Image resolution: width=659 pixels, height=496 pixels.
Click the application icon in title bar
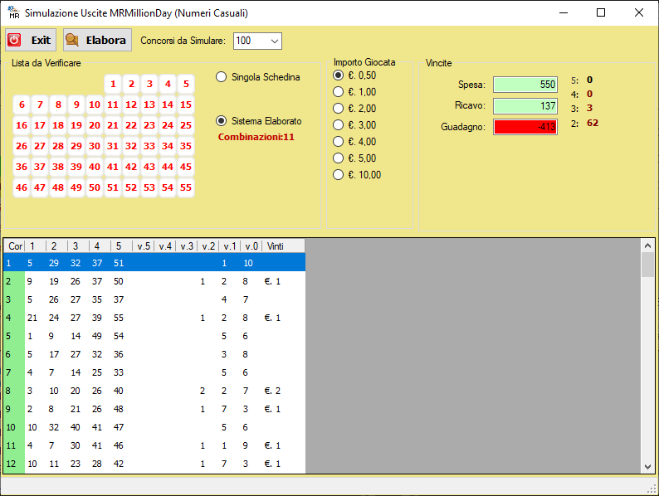click(x=14, y=12)
